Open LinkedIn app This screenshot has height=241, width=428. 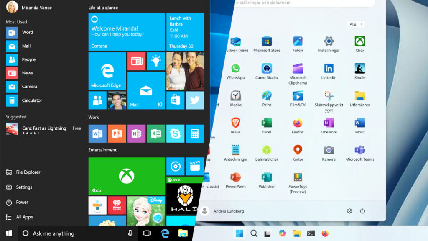[329, 72]
